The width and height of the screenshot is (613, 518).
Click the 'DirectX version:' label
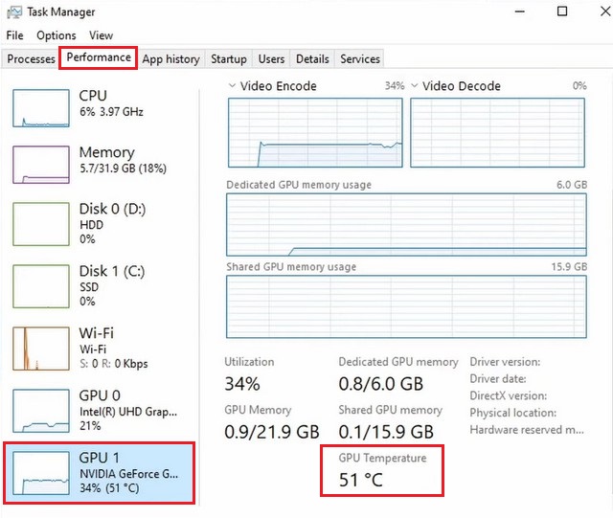coord(509,395)
